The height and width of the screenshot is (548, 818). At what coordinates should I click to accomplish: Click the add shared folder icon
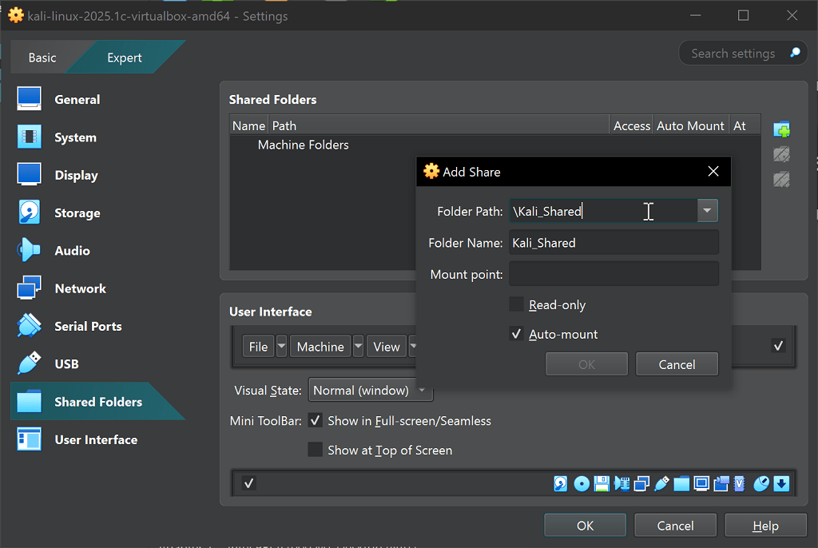pyautogui.click(x=781, y=129)
